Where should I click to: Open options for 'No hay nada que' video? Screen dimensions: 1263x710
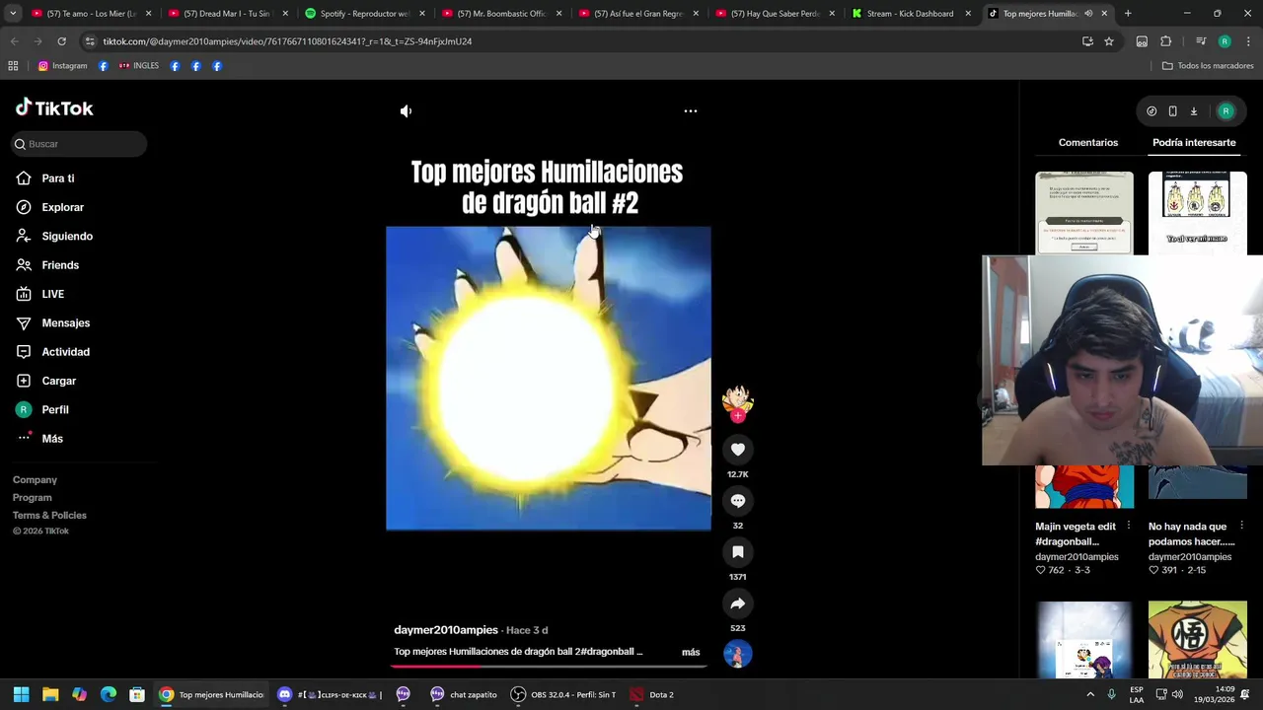tap(1241, 527)
